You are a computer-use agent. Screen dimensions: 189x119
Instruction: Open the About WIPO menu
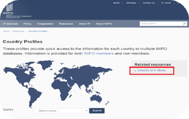tap(104, 24)
